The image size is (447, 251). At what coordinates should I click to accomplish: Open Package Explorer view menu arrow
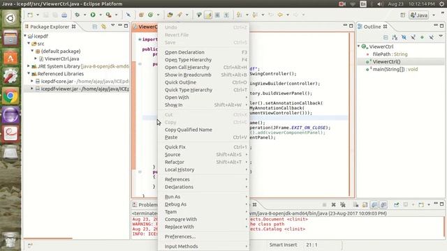[113, 26]
